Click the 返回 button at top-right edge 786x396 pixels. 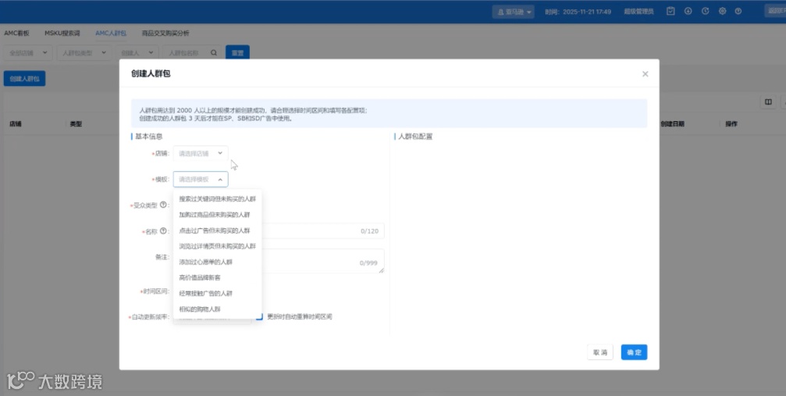776,11
